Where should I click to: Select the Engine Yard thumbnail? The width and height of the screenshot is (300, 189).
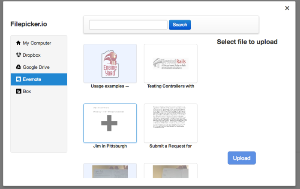(110, 63)
